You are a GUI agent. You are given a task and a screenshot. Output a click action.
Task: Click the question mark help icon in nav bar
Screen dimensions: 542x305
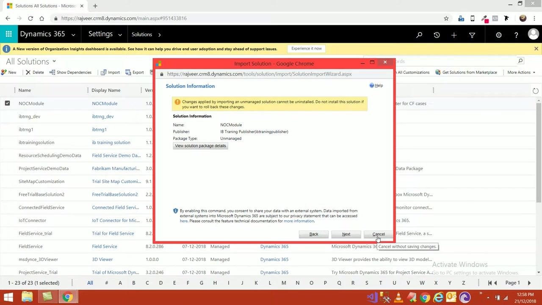coord(516,35)
